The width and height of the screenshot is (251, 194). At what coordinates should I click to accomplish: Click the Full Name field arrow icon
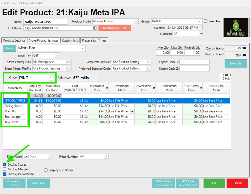tap(94, 28)
